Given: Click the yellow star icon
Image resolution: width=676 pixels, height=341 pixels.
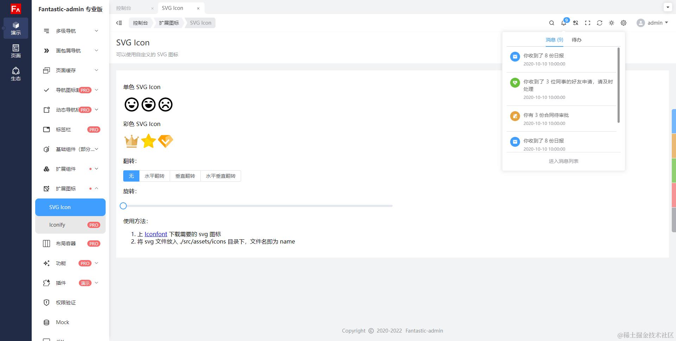Looking at the screenshot, I should (149, 141).
